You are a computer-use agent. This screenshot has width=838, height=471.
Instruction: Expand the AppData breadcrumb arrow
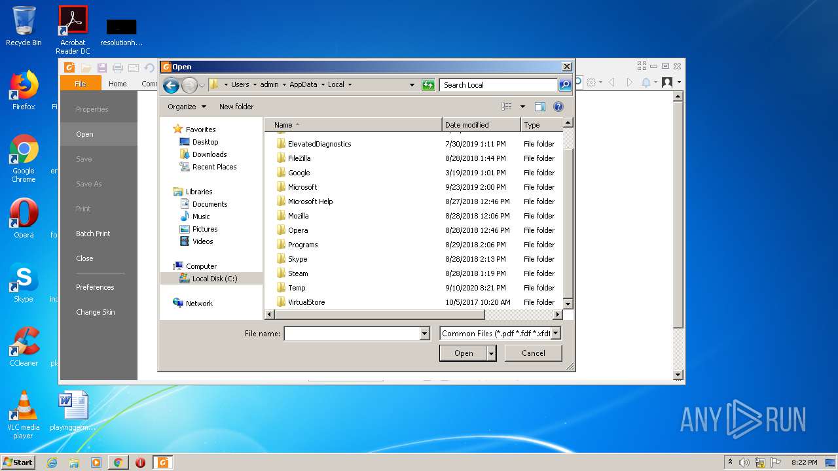321,85
